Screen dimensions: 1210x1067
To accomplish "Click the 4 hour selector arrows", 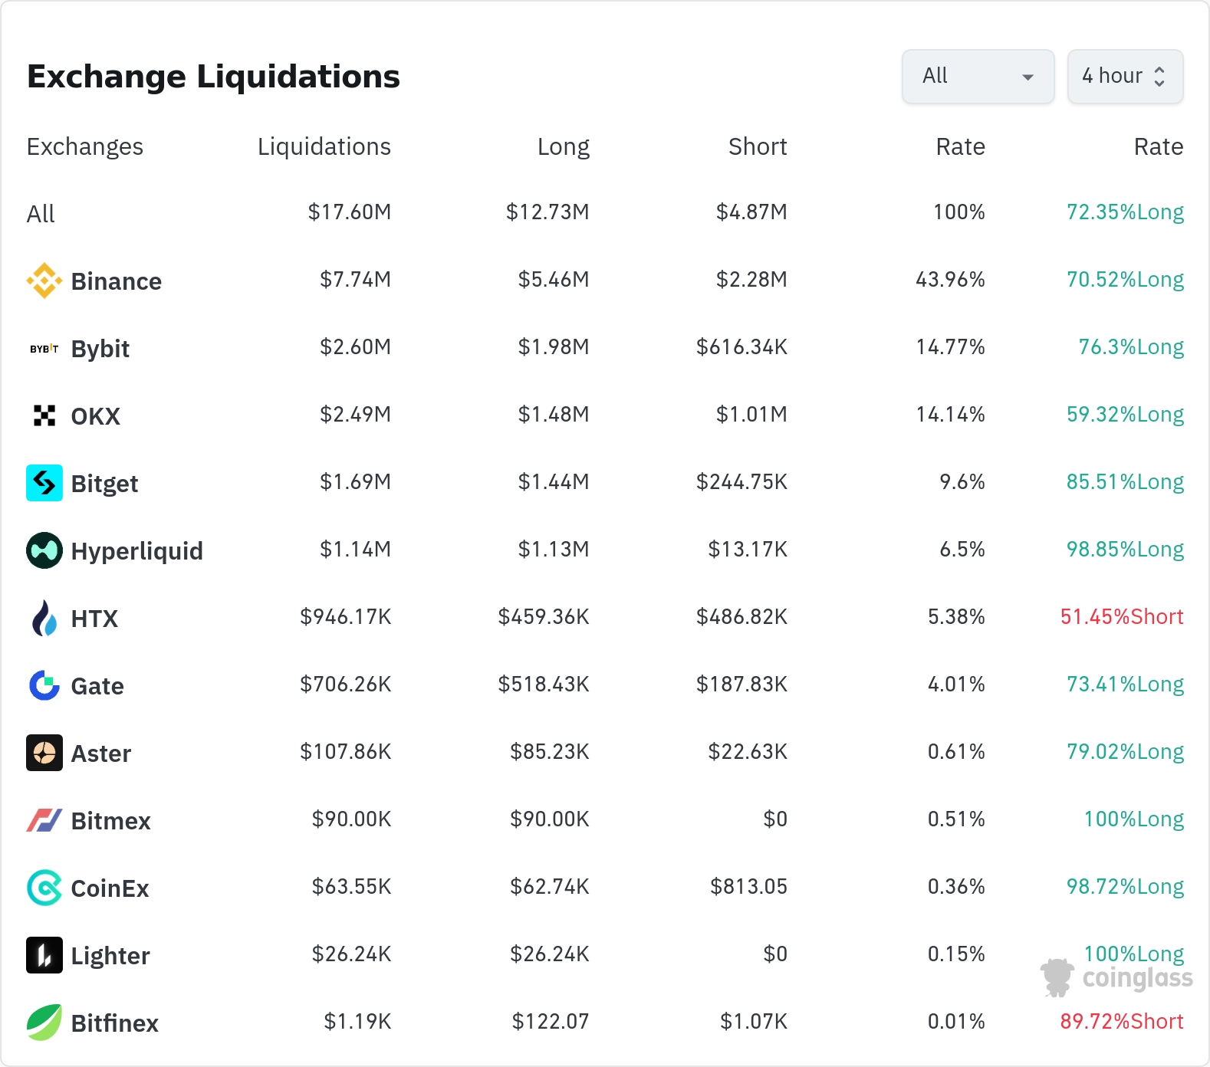I will pos(1159,77).
